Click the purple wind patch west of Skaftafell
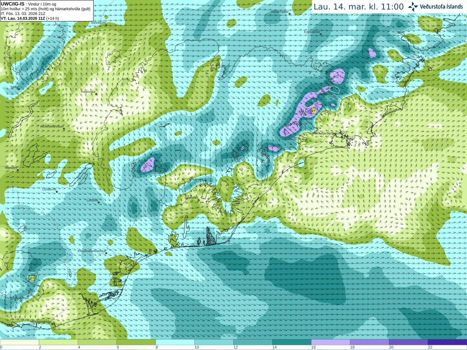This screenshot has height=350, width=467. click(x=147, y=165)
